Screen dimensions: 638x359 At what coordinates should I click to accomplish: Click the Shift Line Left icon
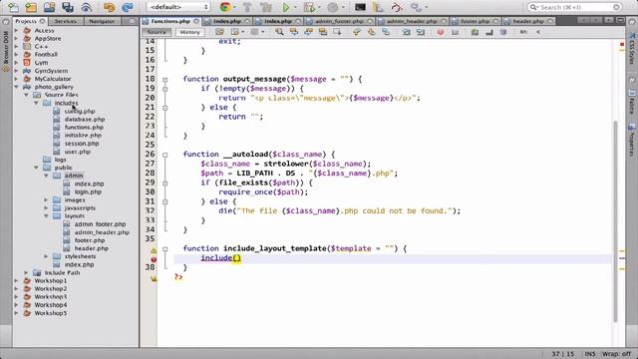(406, 32)
